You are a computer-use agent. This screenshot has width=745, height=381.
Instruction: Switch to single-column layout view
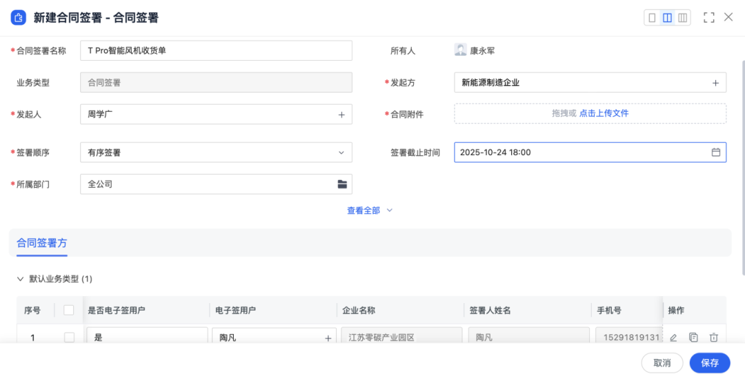[x=653, y=18]
